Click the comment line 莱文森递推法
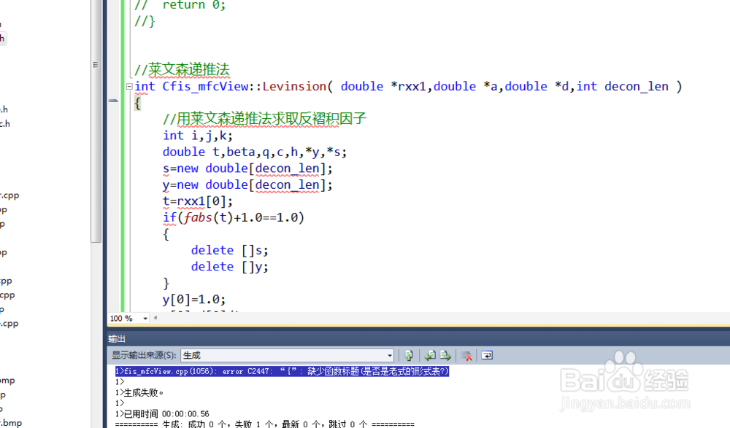Viewport: 730px width, 428px height. 182,70
